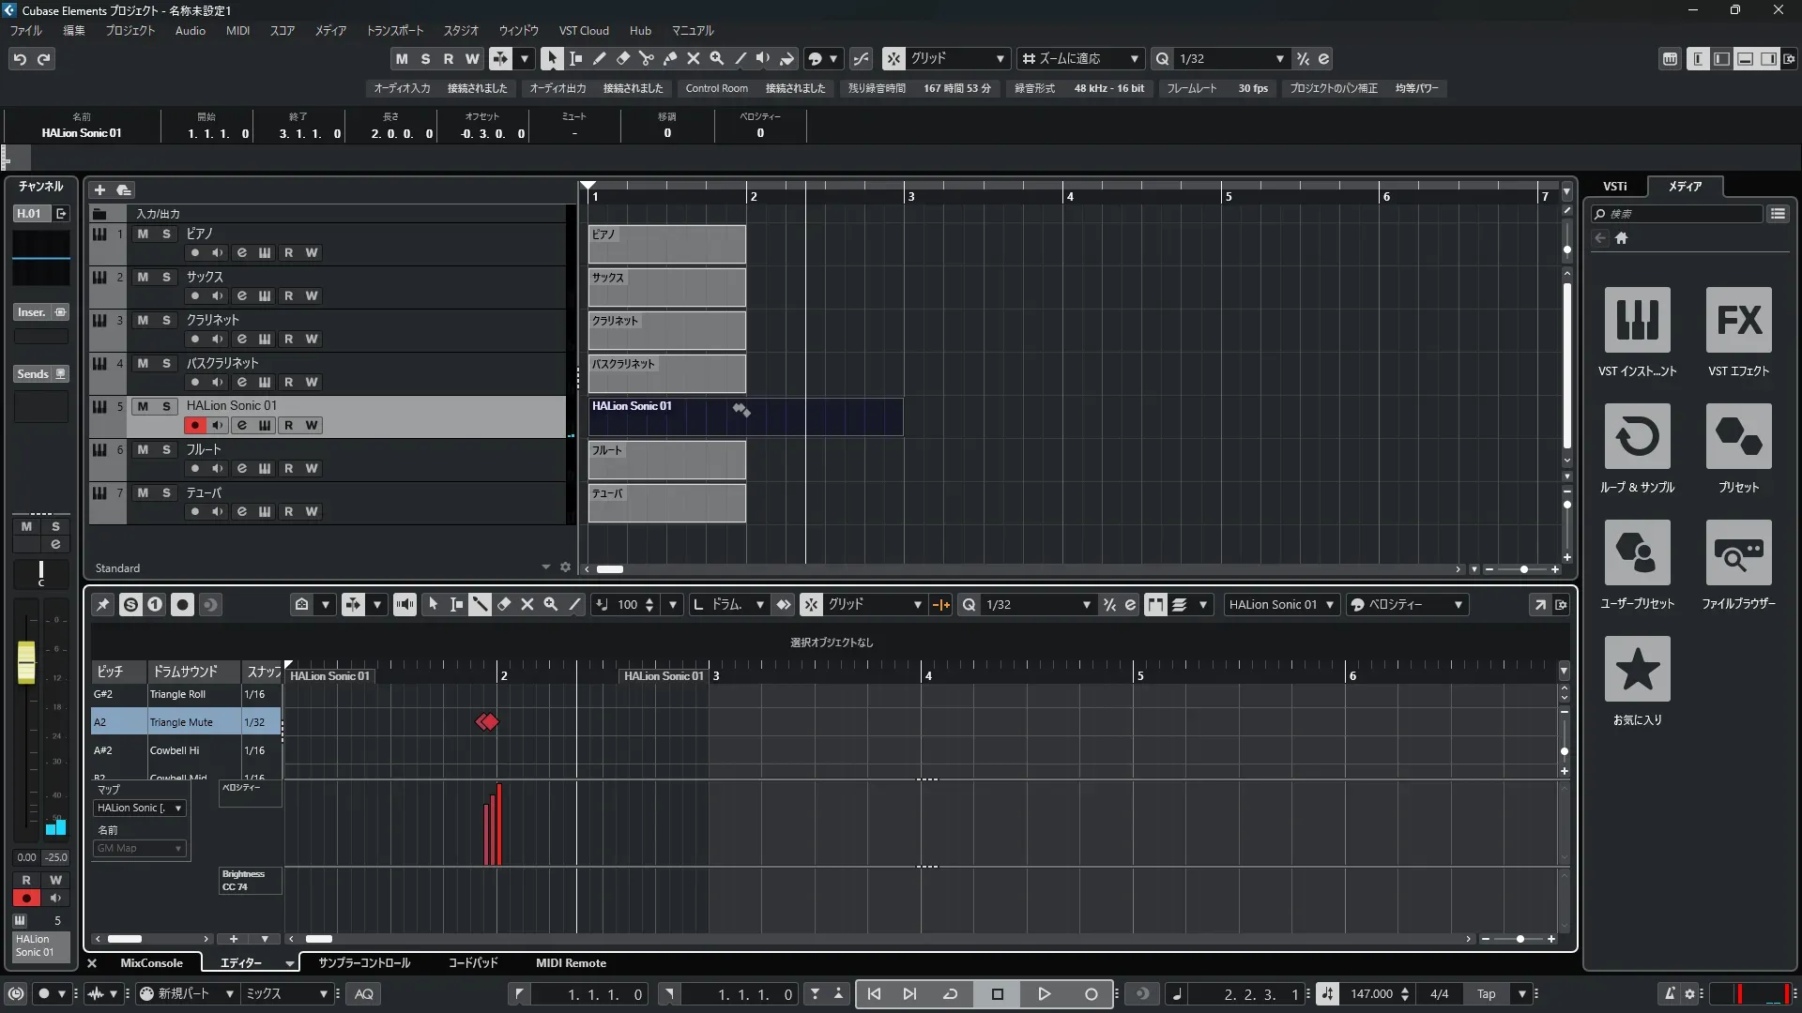Select the Triangle Mute drum sound row
The width and height of the screenshot is (1802, 1013).
(181, 722)
